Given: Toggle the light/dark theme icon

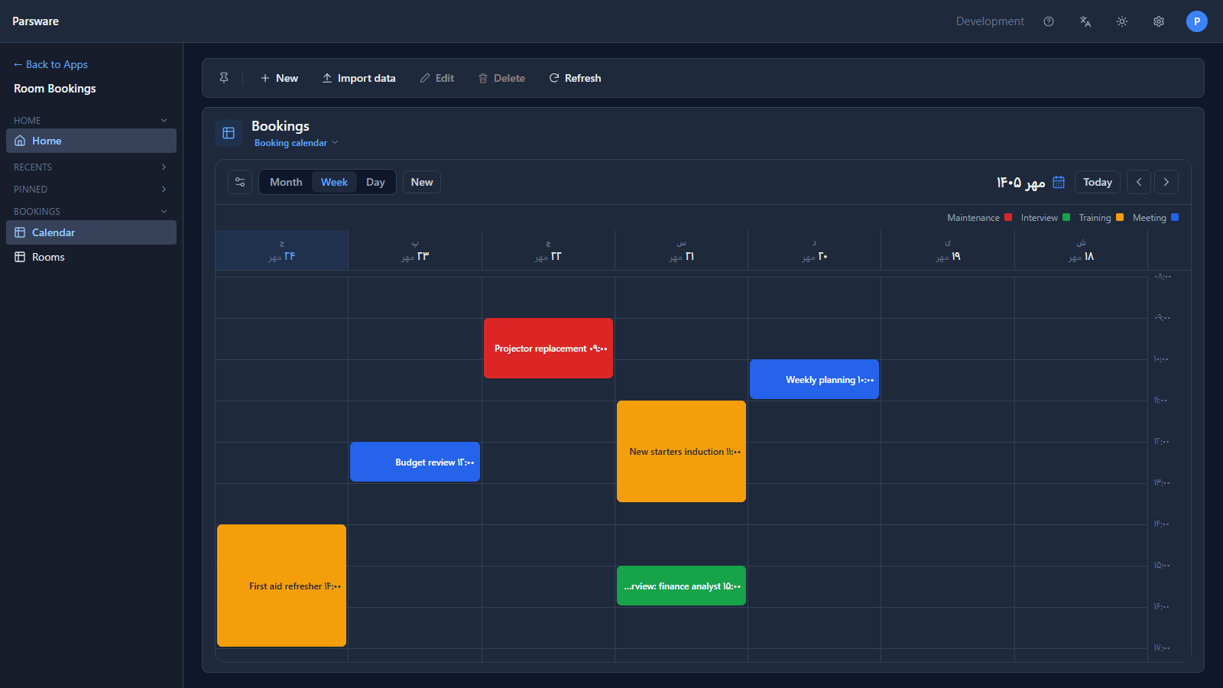Looking at the screenshot, I should 1122,21.
